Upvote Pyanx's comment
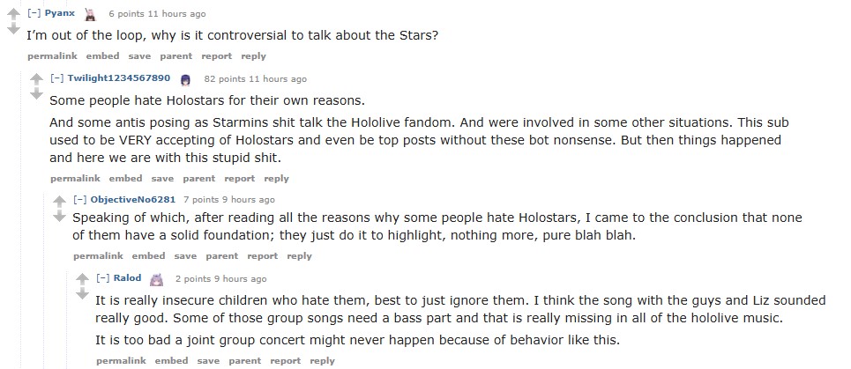The image size is (851, 369). (13, 14)
